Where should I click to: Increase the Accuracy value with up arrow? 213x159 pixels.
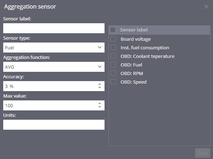(x=100, y=84)
